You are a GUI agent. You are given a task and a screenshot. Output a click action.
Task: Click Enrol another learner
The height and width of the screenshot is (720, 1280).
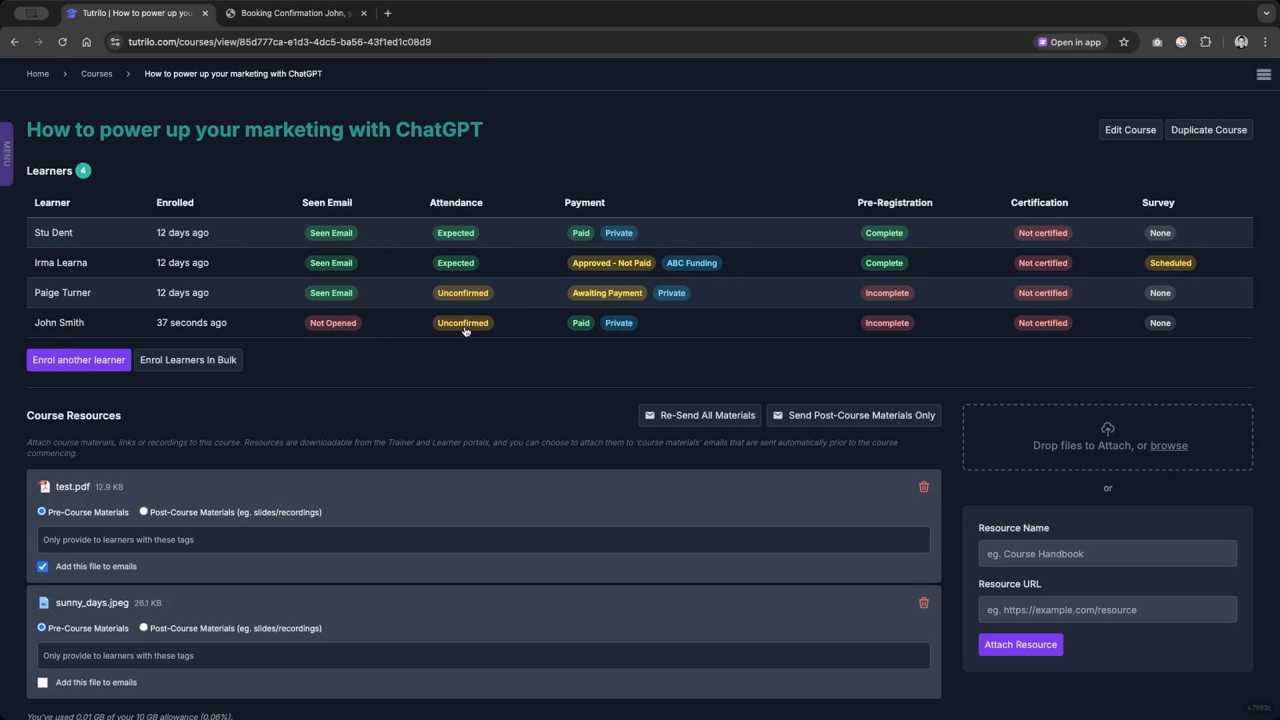[79, 360]
